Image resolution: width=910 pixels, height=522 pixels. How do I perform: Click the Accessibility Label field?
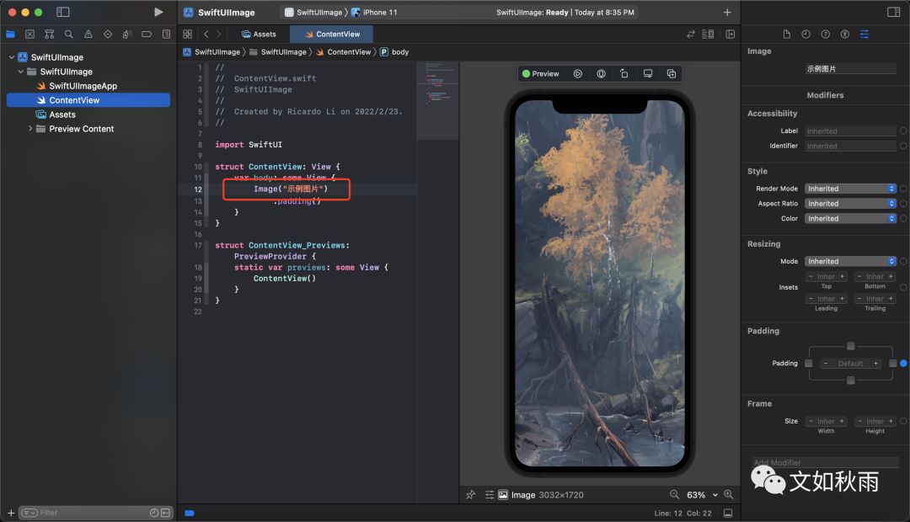pyautogui.click(x=850, y=131)
